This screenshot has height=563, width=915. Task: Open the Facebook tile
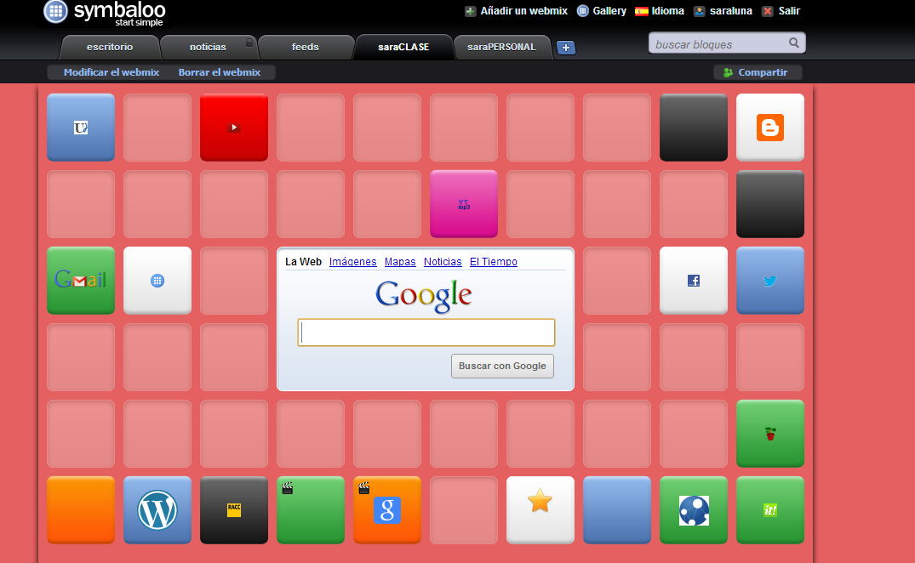point(694,281)
